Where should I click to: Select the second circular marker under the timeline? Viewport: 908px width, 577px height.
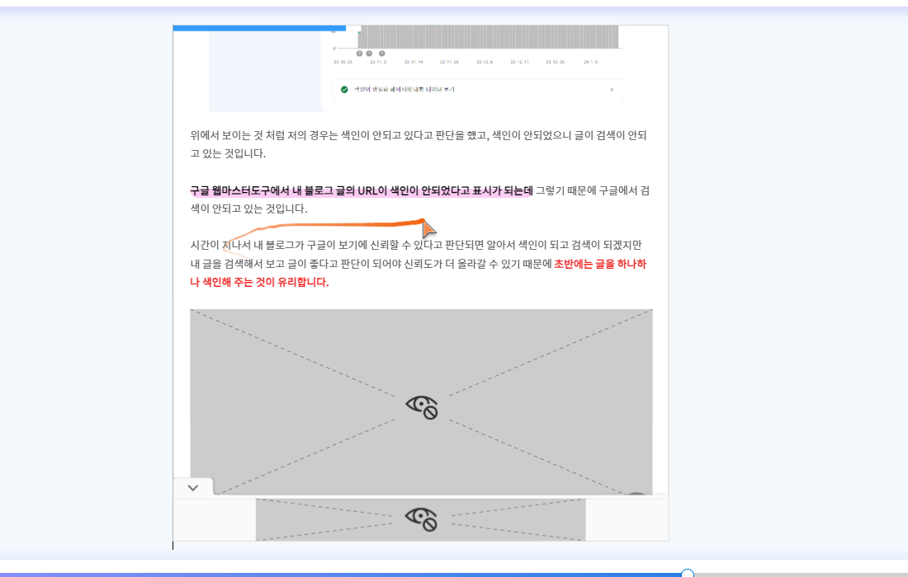(x=369, y=54)
